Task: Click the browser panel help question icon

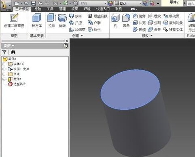Action: coord(66,46)
